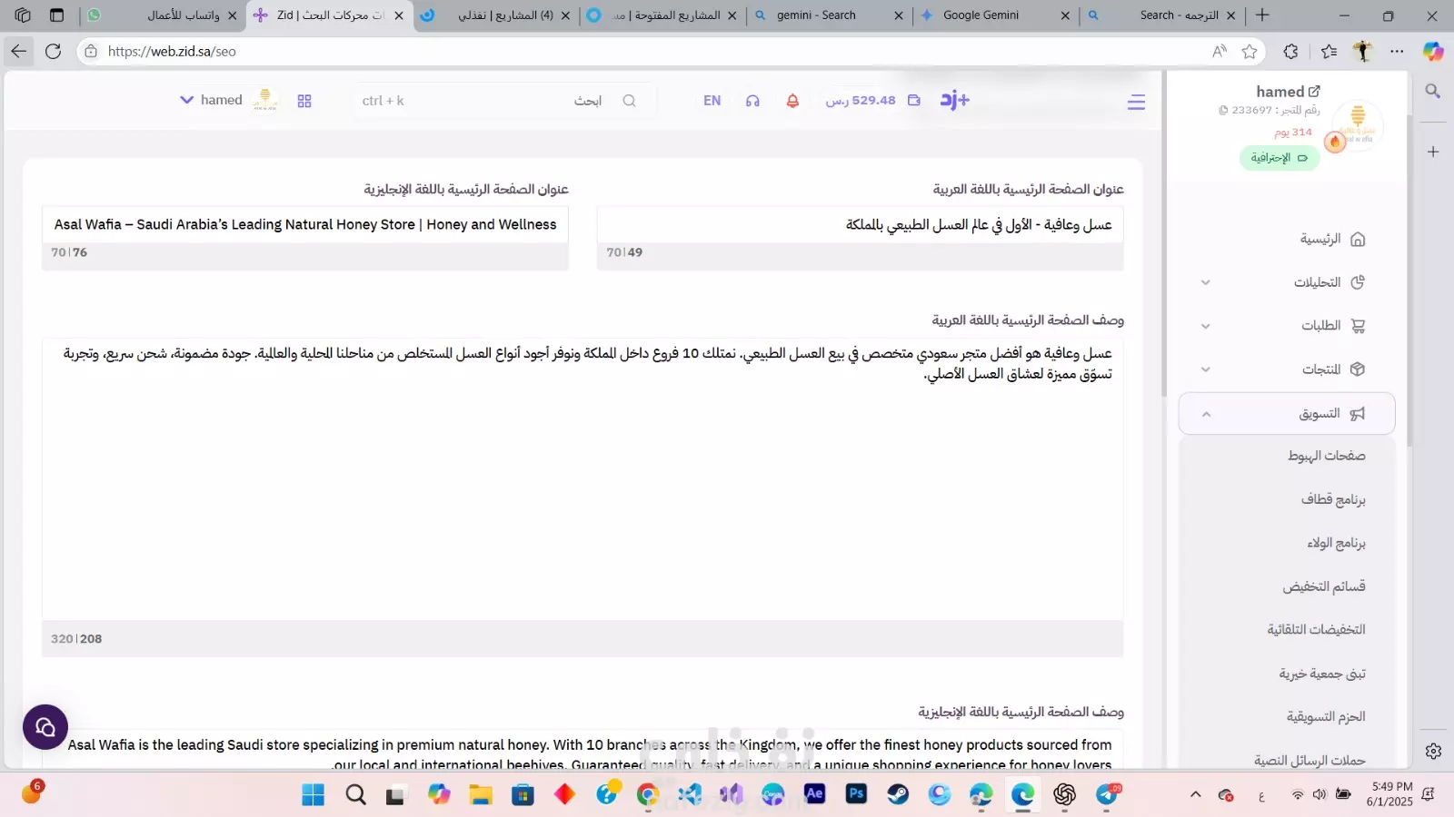Screen dimensions: 1454x817
Task: Click the magnifier icon in the search box
Action: tap(629, 100)
